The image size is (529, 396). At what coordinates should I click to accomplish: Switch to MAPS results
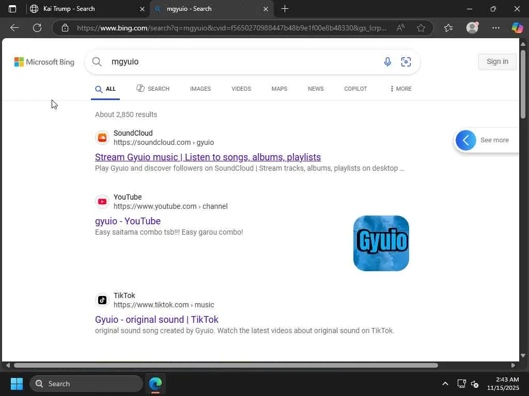point(279,89)
